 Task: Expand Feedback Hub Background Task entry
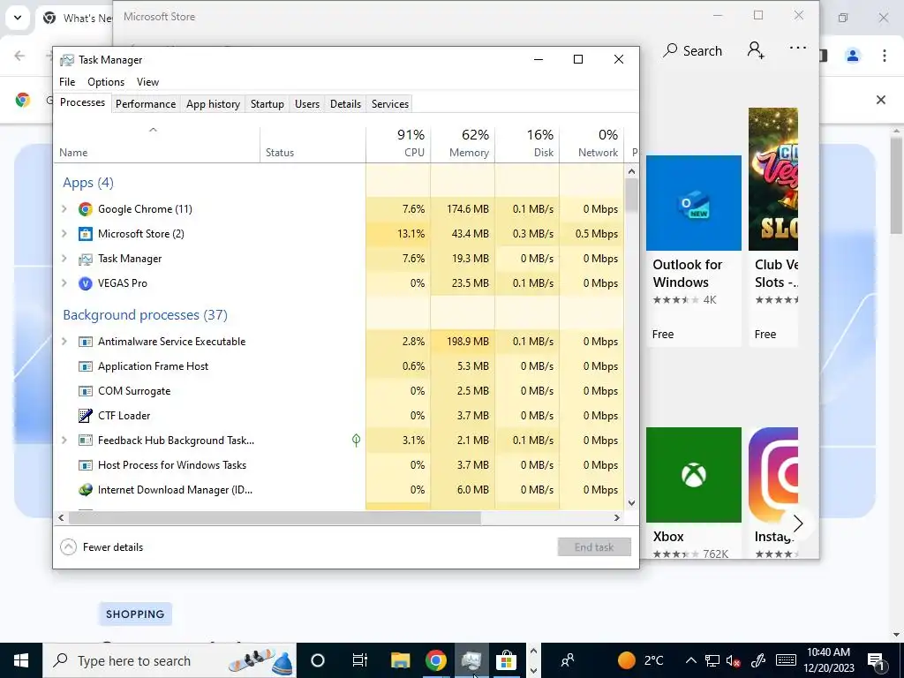64,441
